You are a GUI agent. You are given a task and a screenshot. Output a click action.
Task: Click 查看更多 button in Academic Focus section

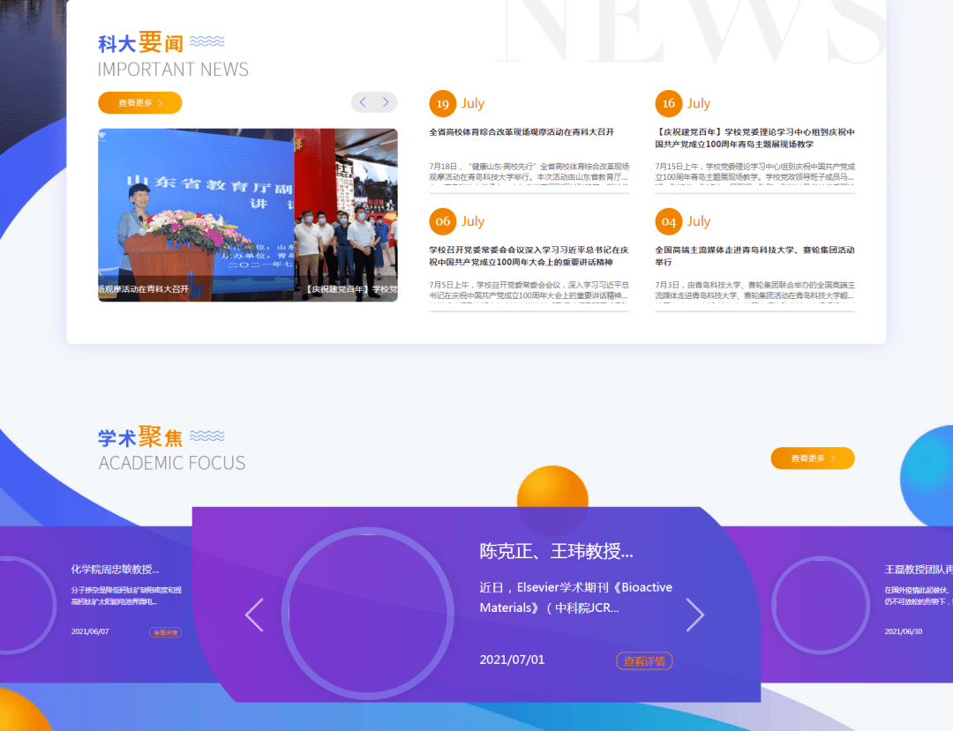tap(813, 459)
